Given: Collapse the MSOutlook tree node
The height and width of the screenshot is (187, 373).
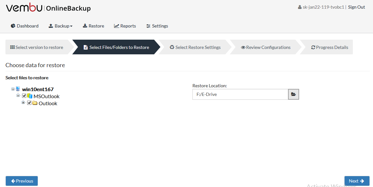Looking at the screenshot, I should pos(18,95).
